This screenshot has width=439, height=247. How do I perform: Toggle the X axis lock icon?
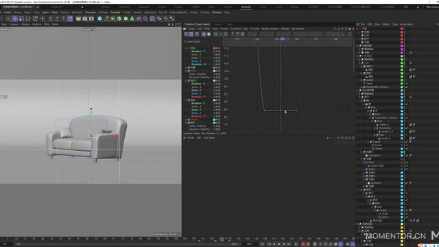click(50, 19)
